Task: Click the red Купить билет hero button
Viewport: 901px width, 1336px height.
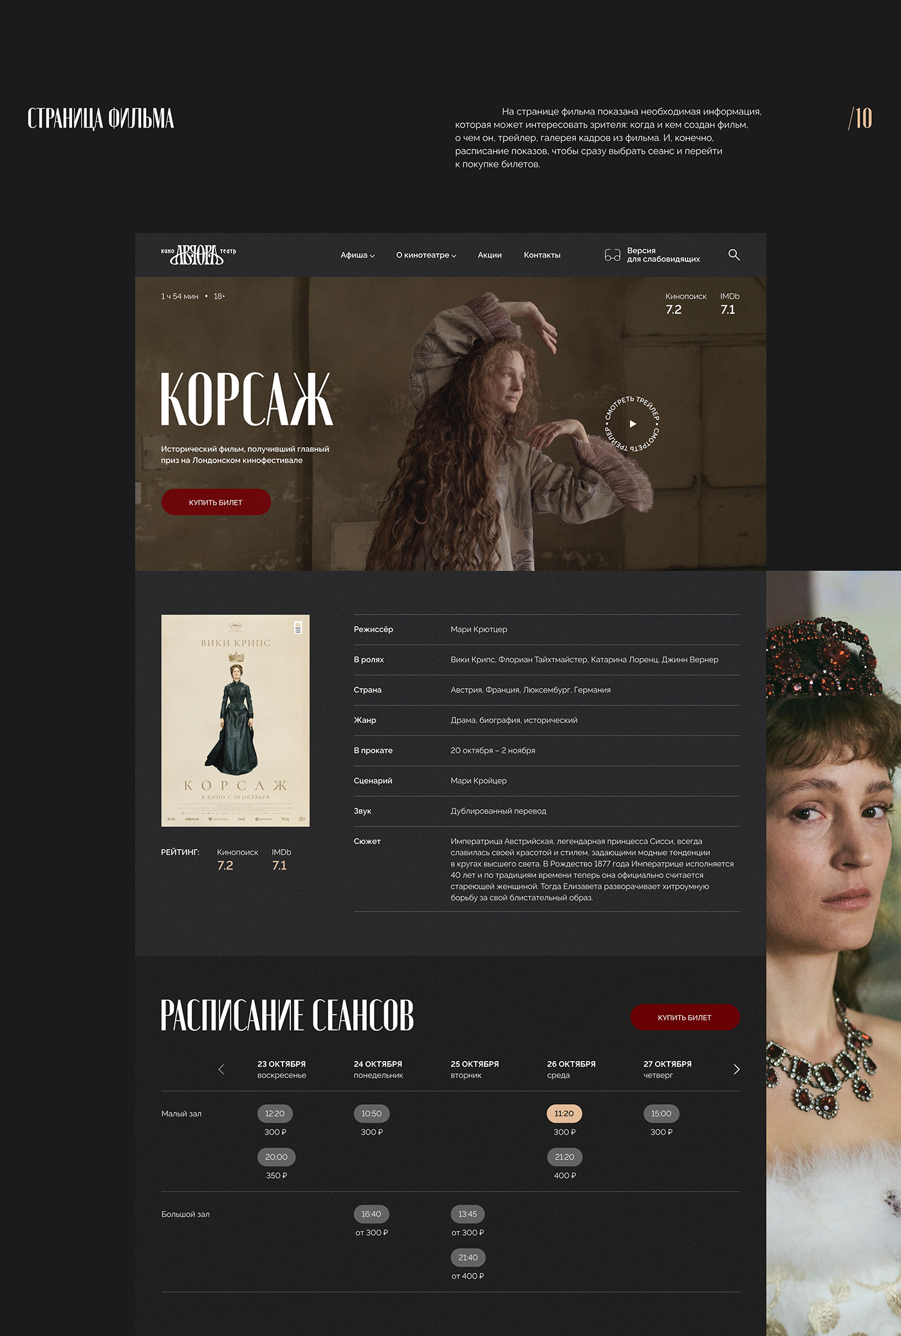Action: click(216, 502)
